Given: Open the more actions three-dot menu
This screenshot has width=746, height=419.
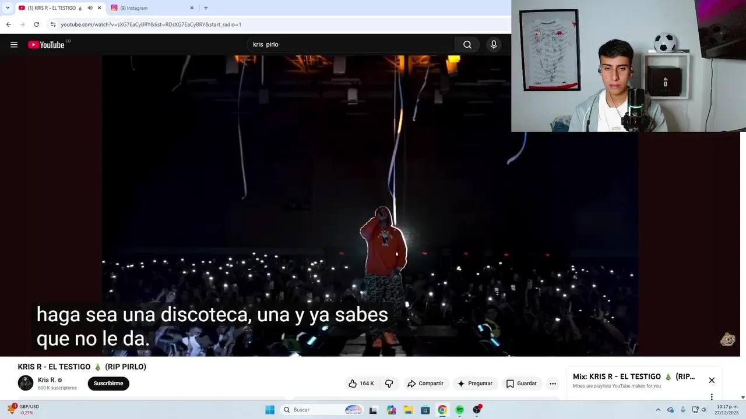Looking at the screenshot, I should click(x=553, y=384).
